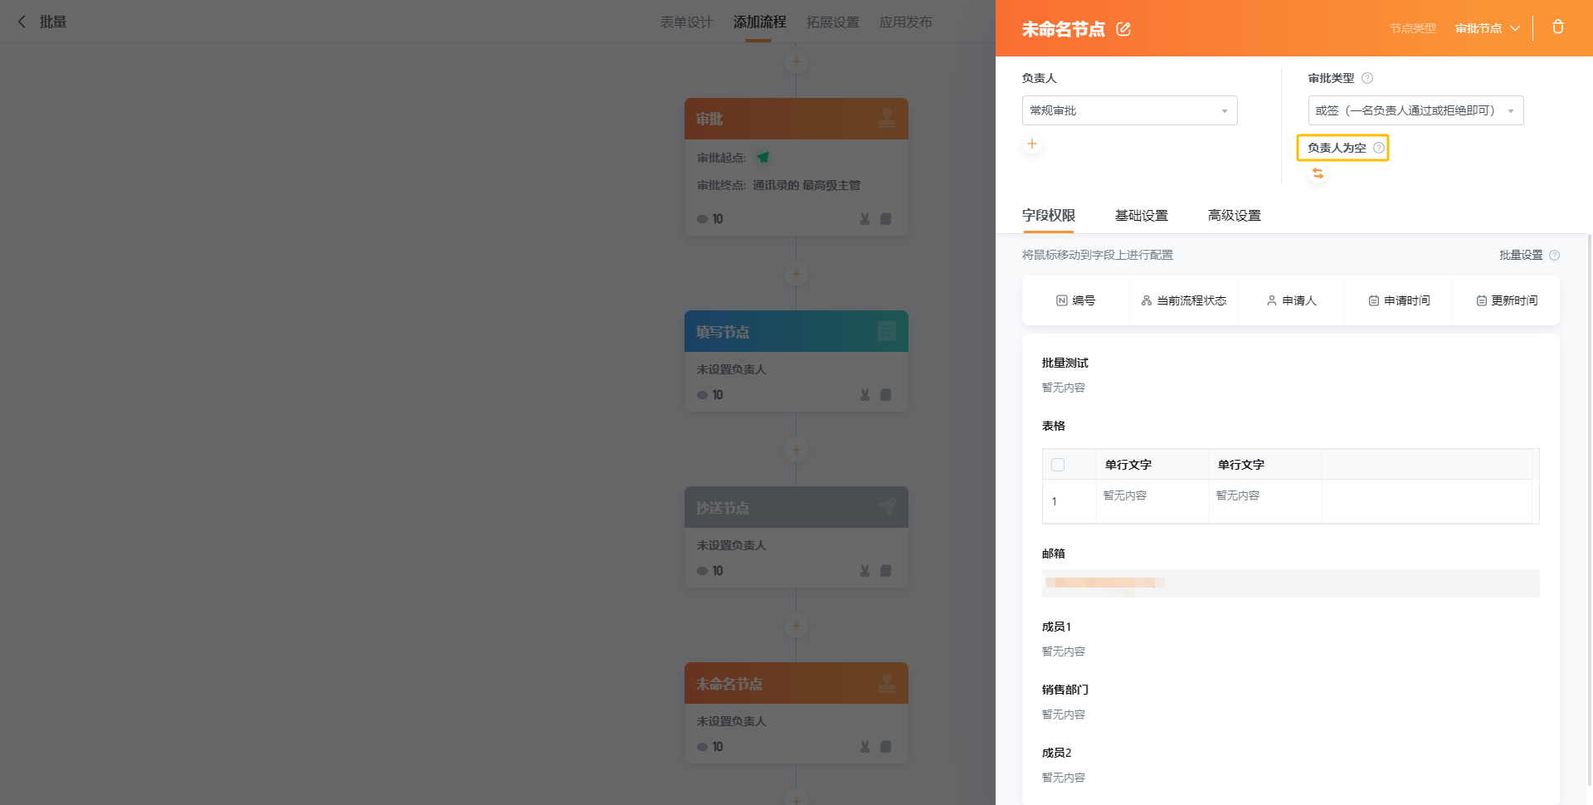Click the plus between 抄送节点 and 未命名节点

point(796,626)
